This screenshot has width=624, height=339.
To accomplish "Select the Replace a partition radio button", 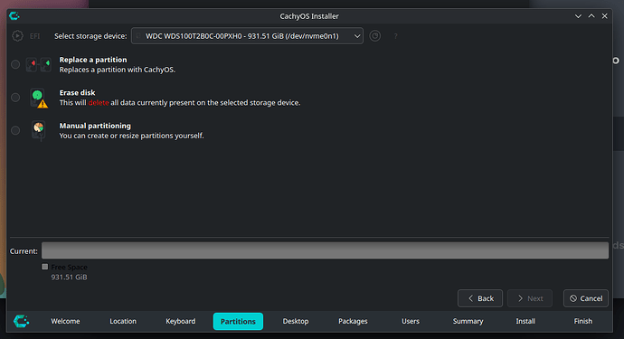I will tap(15, 64).
